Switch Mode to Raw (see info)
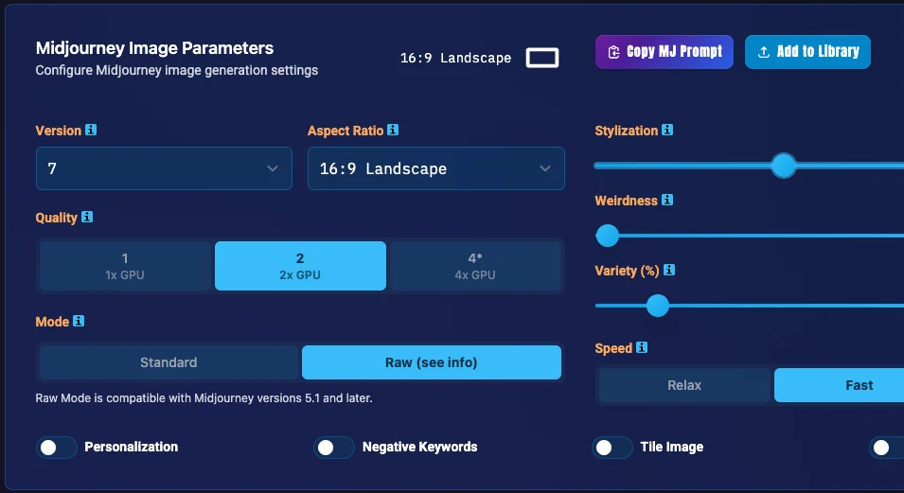 432,362
